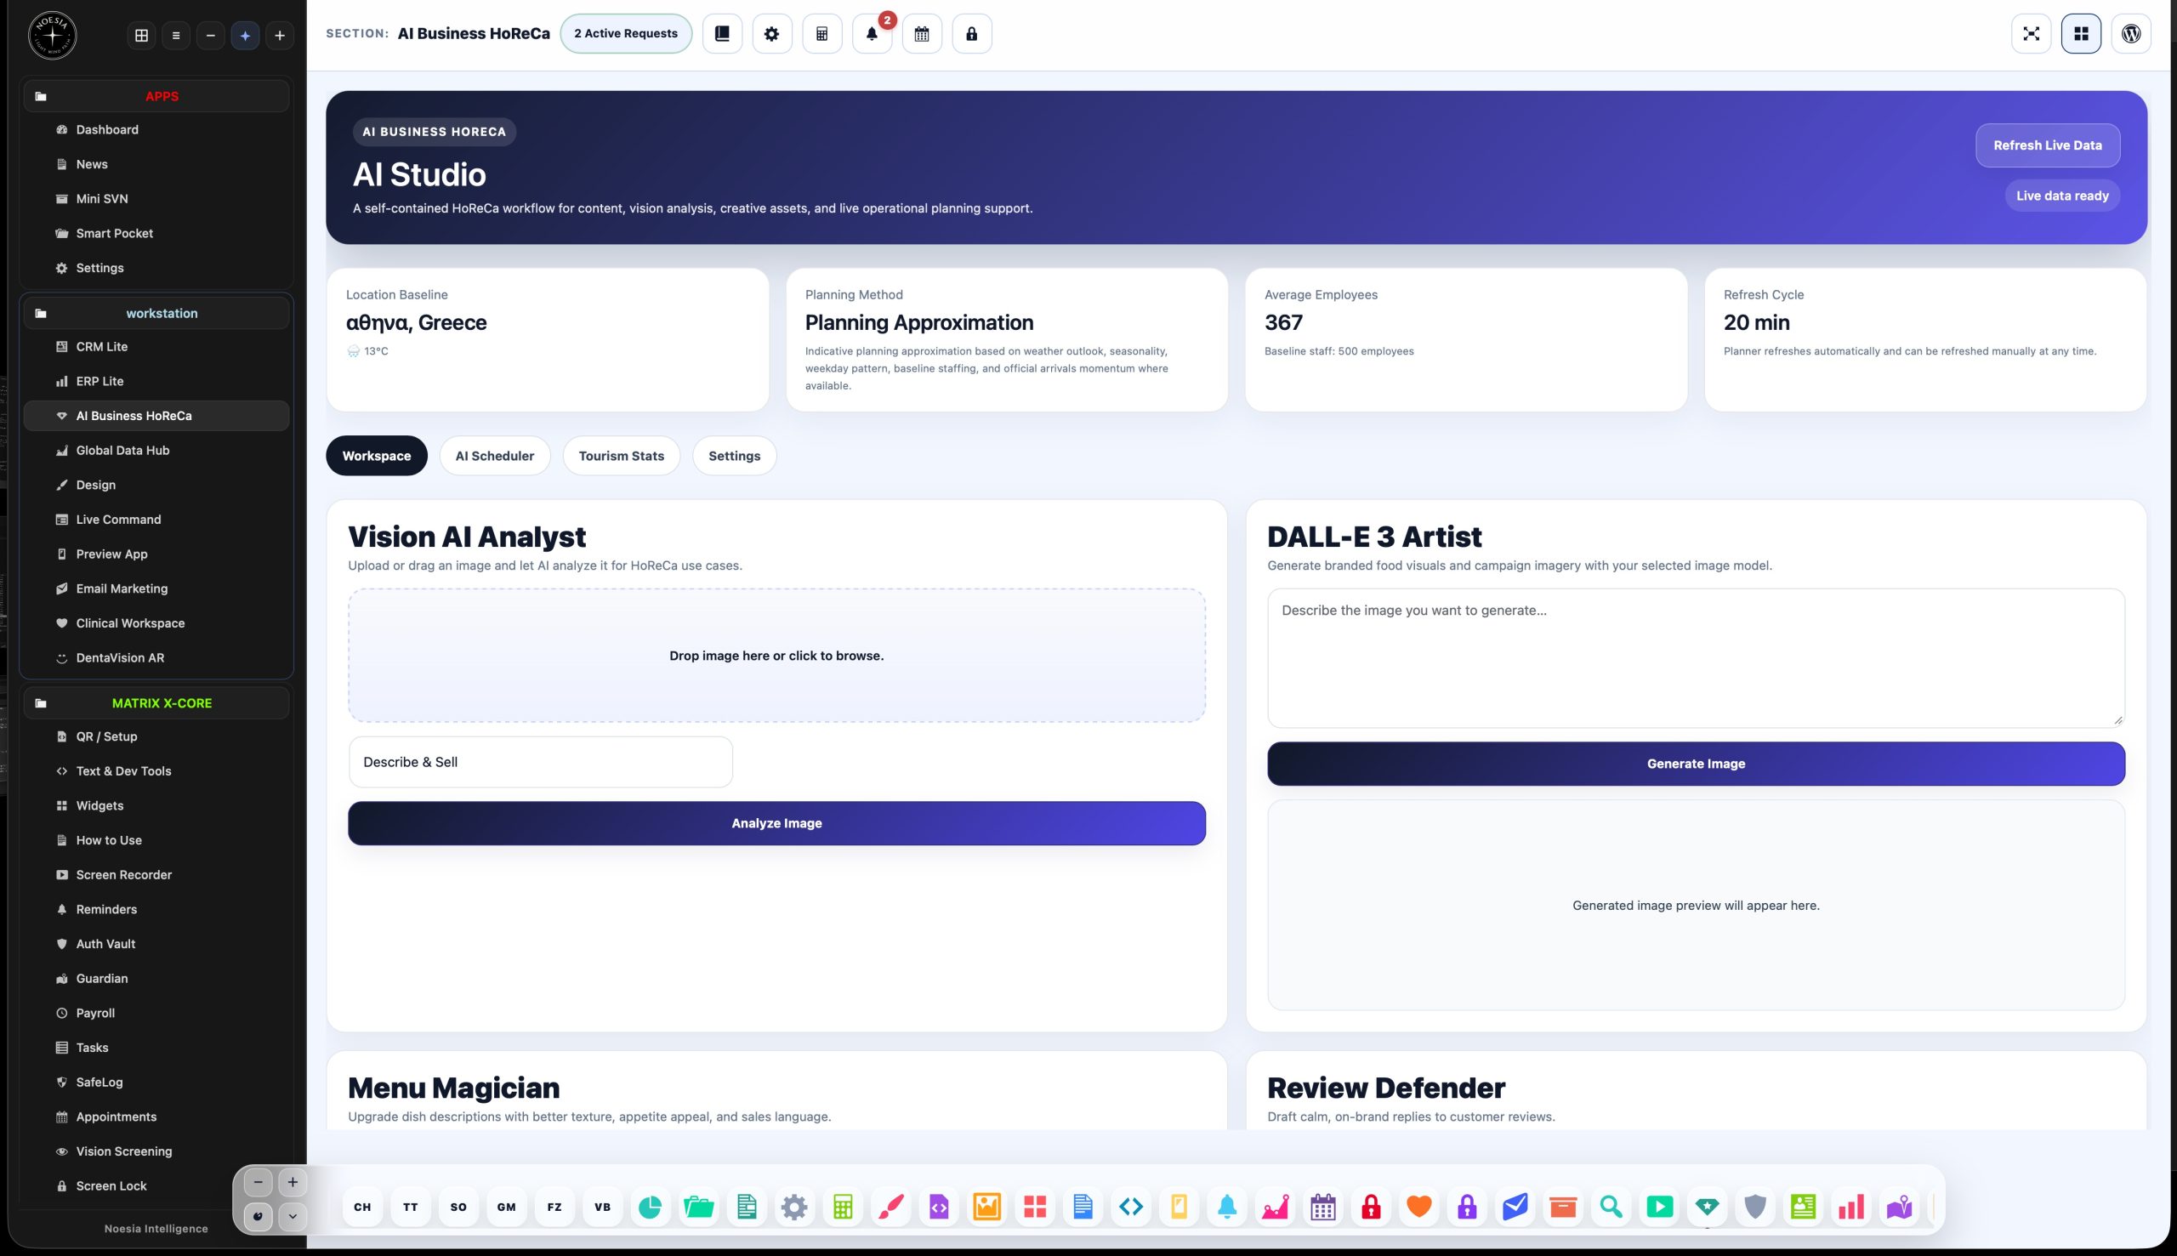Click the Refresh Live Data button
The width and height of the screenshot is (2177, 1256).
2048,145
